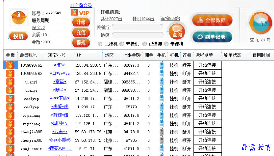Click phone icon in *萍花*3* row
This screenshot has height=156, width=274.
[162, 149]
